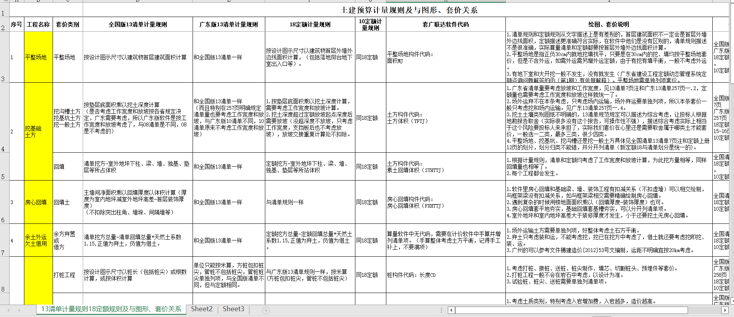Click the 绘图、套价说明 header cell
This screenshot has height=317, width=734.
pos(609,24)
